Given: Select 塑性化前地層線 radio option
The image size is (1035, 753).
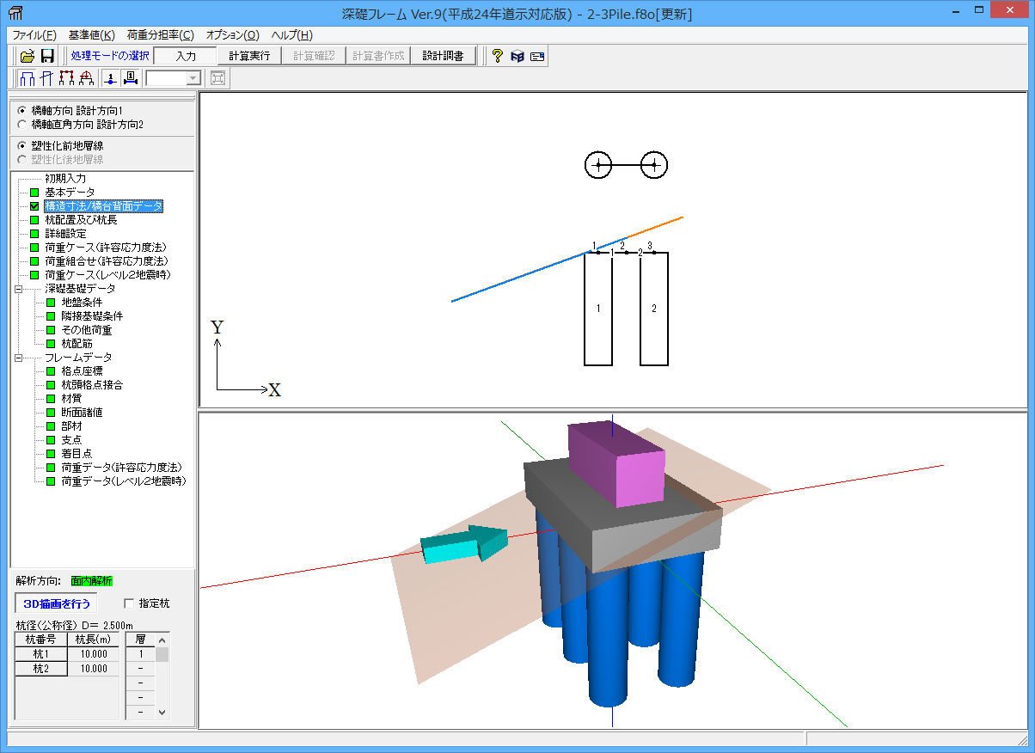Looking at the screenshot, I should [21, 145].
